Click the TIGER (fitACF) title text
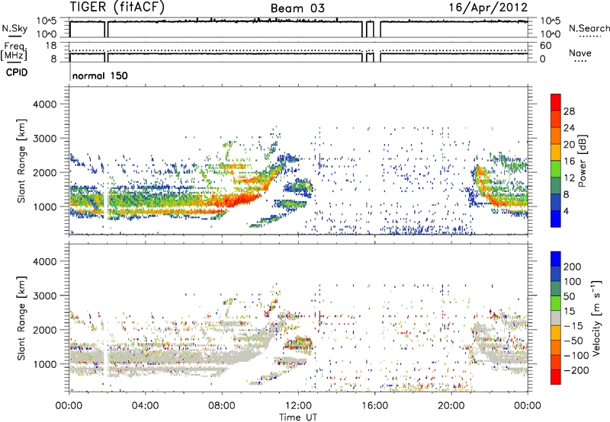Image resolution: width=610 pixels, height=422 pixels. point(117,7)
